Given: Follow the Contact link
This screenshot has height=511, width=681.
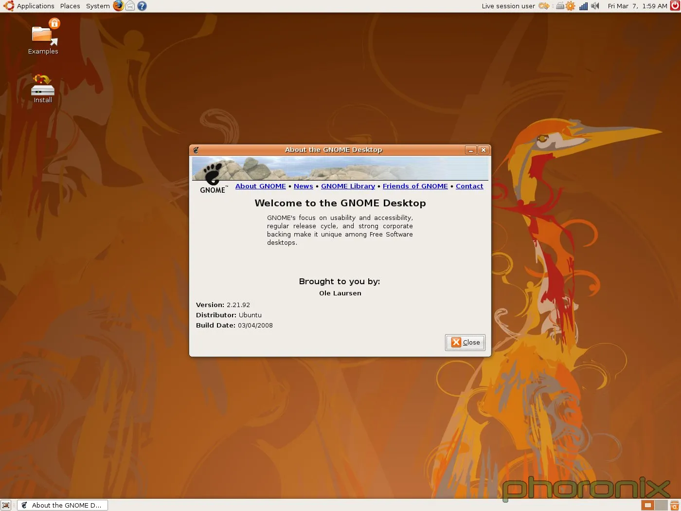Looking at the screenshot, I should coord(469,186).
